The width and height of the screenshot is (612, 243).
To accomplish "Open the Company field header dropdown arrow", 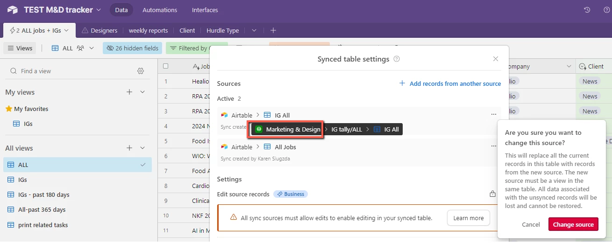I will (x=569, y=66).
